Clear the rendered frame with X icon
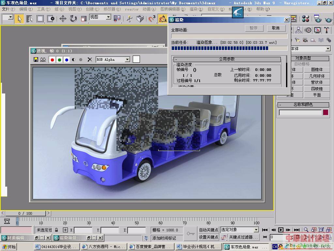 [90, 59]
